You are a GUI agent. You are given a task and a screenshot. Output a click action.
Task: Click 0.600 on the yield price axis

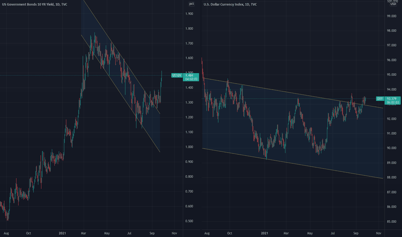click(x=189, y=206)
